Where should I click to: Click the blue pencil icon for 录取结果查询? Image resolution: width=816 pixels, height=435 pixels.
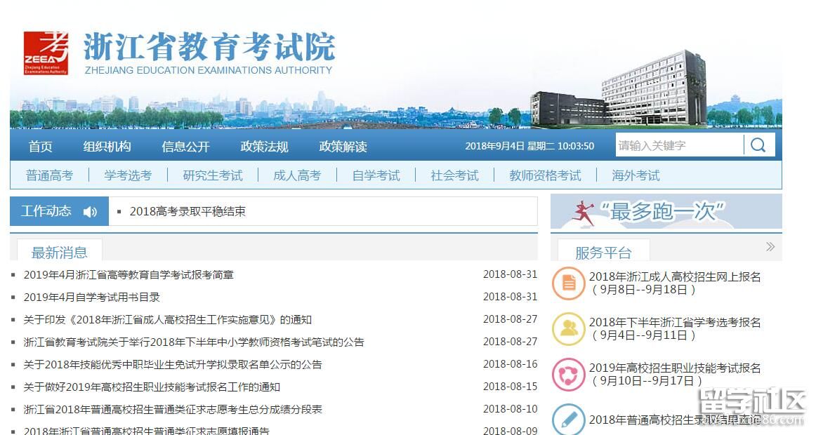tap(568, 419)
